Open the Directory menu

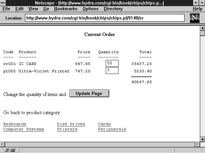(113, 9)
